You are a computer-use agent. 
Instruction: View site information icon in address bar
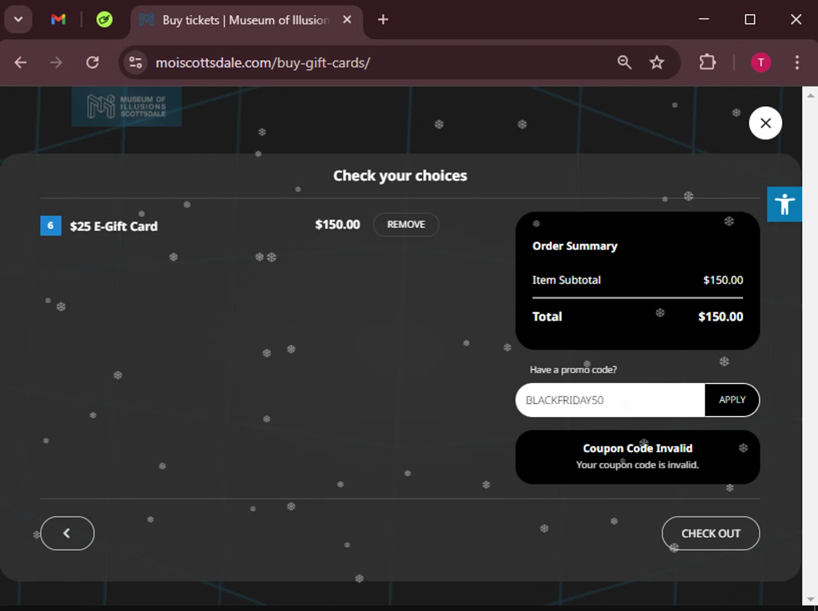(136, 63)
